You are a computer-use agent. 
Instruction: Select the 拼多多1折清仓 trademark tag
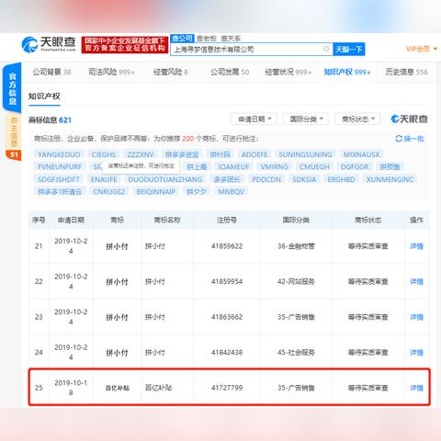pyautogui.click(x=60, y=192)
